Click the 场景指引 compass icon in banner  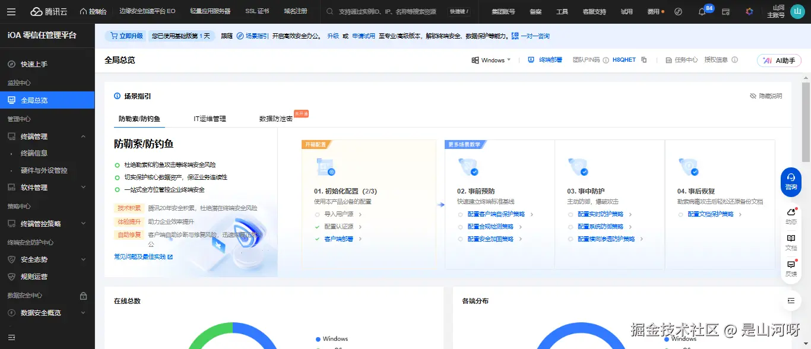[x=240, y=36]
